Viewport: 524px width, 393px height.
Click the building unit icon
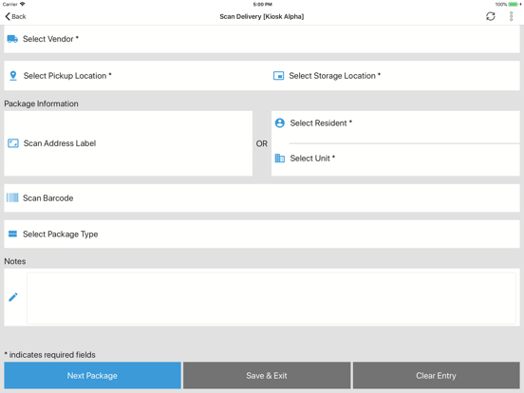tap(280, 159)
